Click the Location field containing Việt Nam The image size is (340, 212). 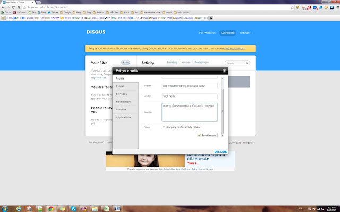[x=190, y=96]
